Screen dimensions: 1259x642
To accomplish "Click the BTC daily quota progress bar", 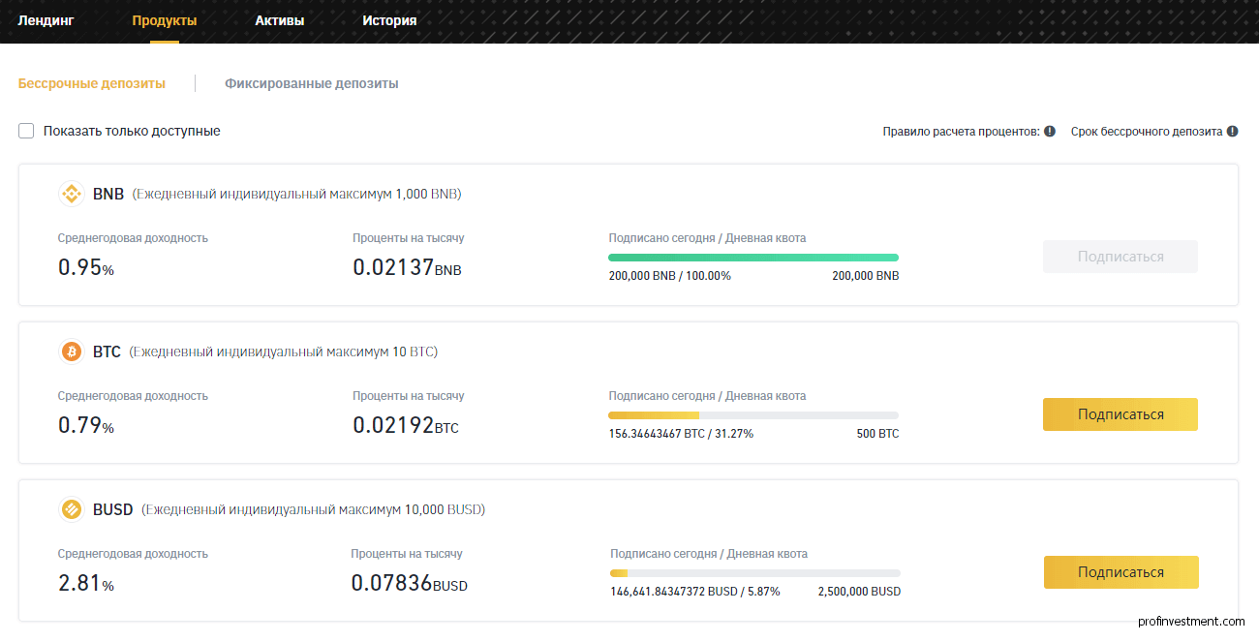I will 753,415.
